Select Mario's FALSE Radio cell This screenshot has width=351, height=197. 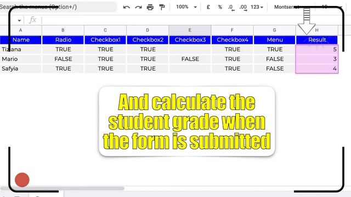pyautogui.click(x=63, y=59)
